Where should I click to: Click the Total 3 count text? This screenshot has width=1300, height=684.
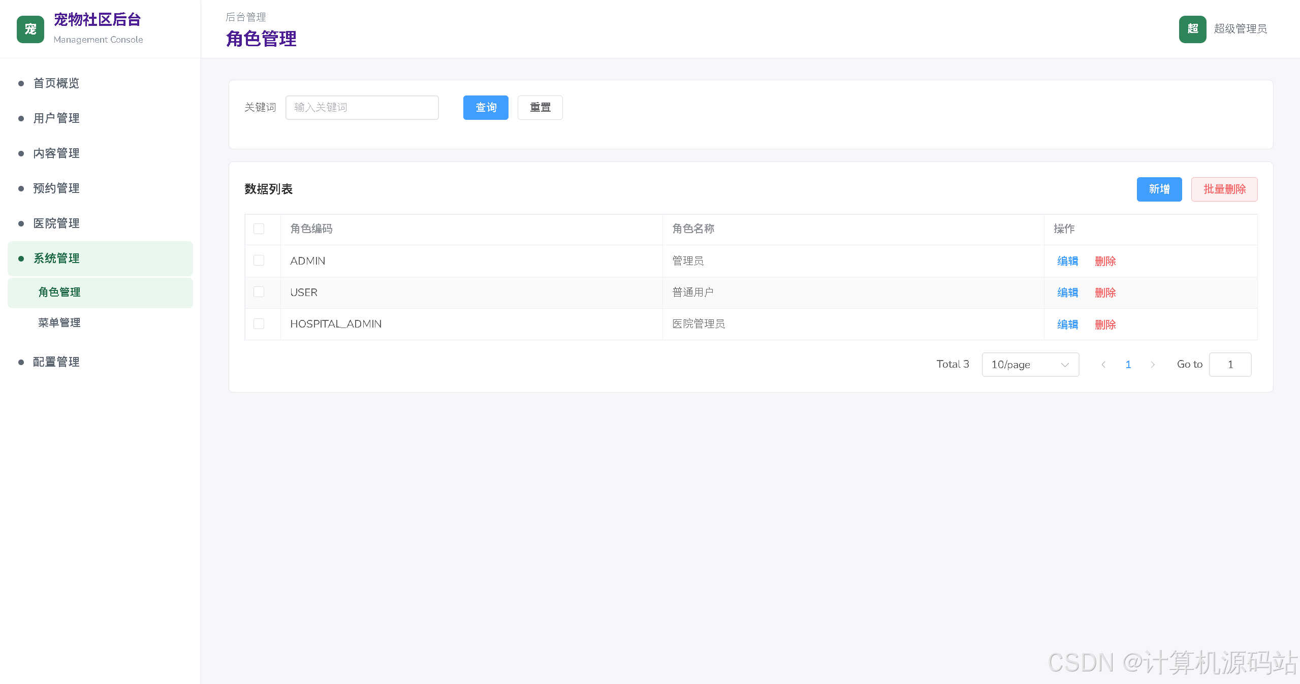point(953,364)
